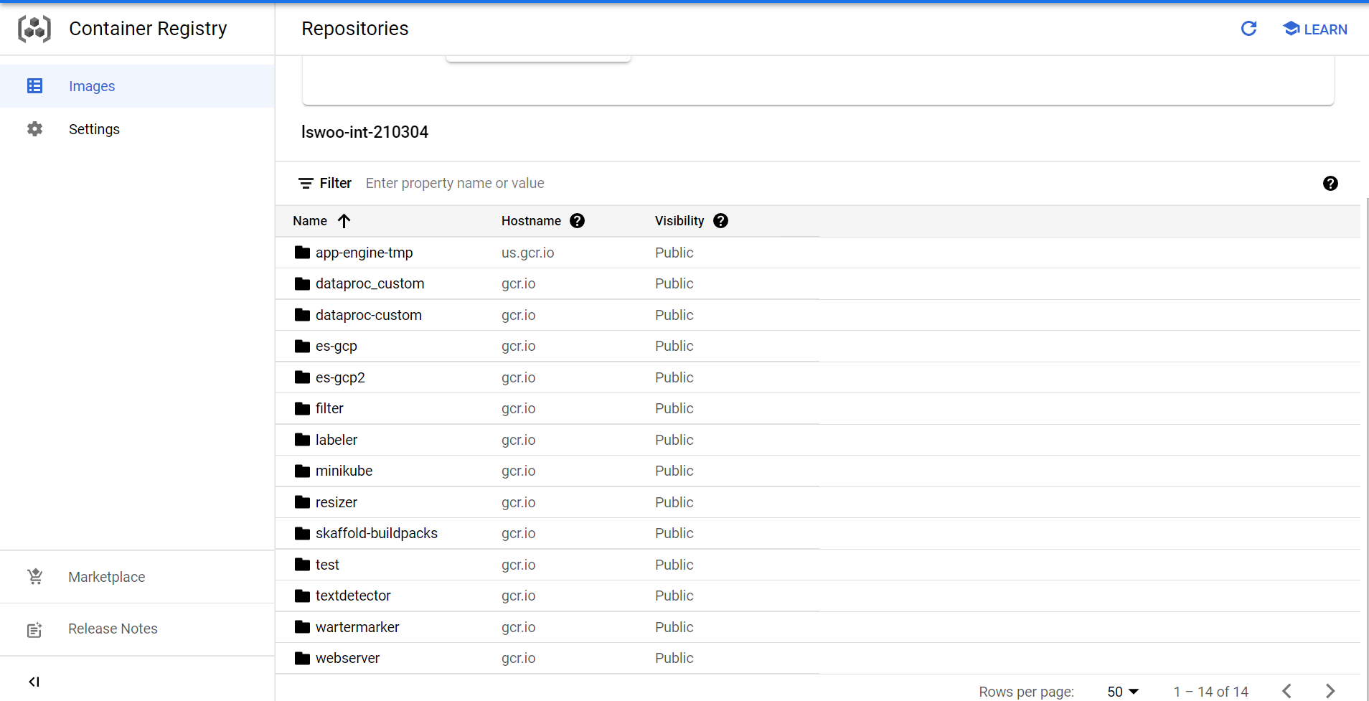Click folder icon for es-gcp
This screenshot has height=701, width=1369.
(x=302, y=346)
